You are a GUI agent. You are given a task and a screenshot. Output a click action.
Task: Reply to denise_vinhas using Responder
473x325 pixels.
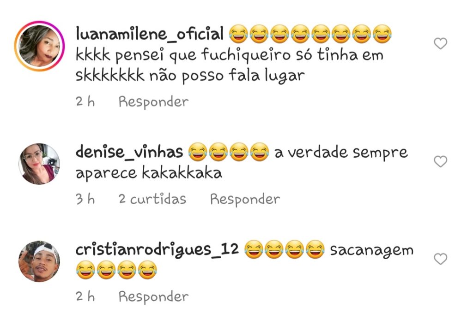(245, 199)
